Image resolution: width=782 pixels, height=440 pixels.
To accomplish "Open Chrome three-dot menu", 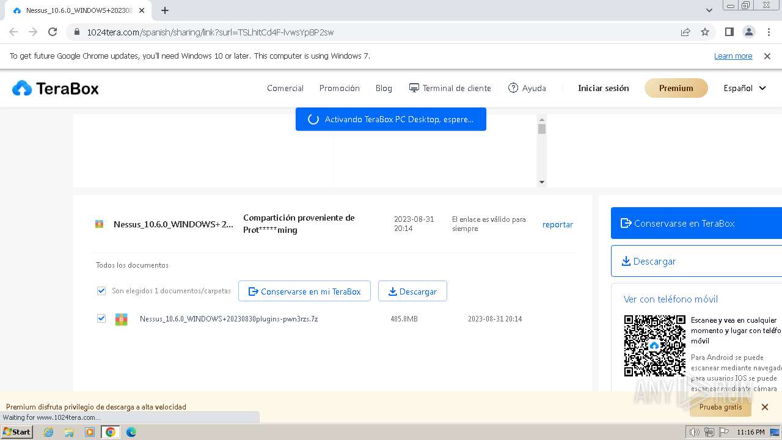I will 768,32.
